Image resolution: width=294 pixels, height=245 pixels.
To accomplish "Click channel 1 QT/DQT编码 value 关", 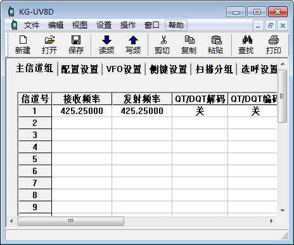I will tap(253, 111).
